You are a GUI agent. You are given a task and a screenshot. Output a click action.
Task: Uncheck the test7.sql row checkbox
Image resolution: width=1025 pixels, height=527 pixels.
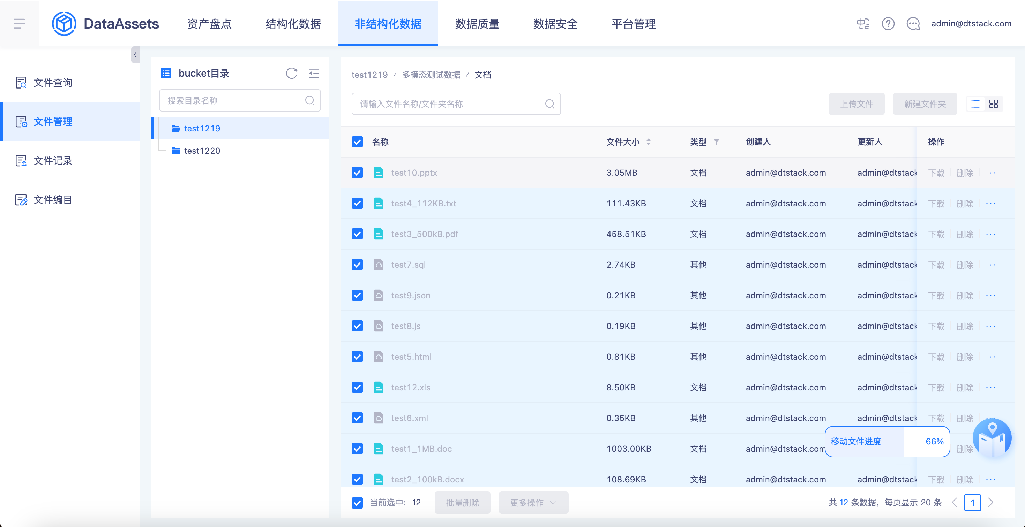[357, 265]
